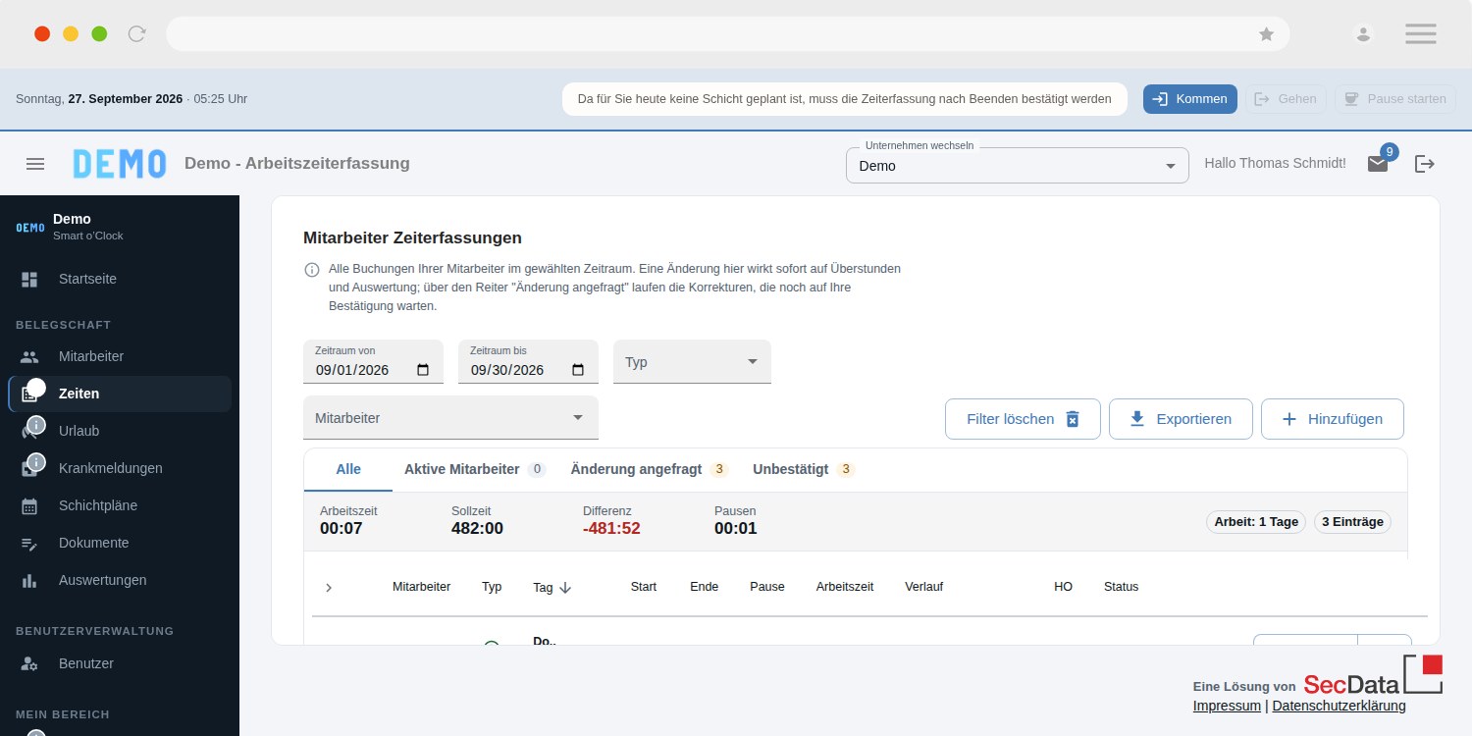1472x736 pixels.
Task: Go to Startseite via its dashboard icon
Action: (x=29, y=280)
